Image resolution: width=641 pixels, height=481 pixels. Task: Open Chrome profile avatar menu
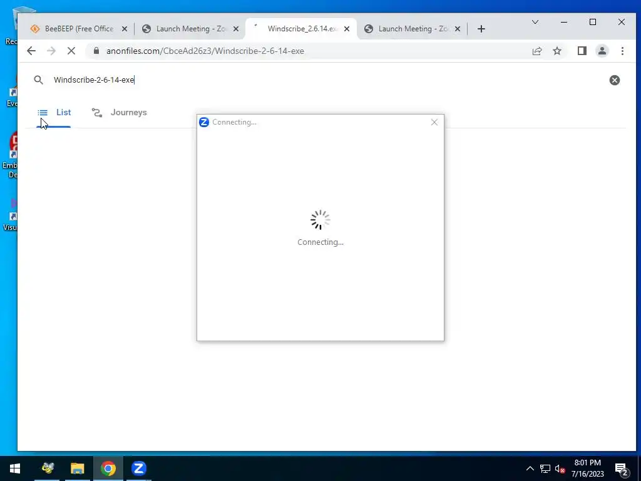pyautogui.click(x=602, y=51)
